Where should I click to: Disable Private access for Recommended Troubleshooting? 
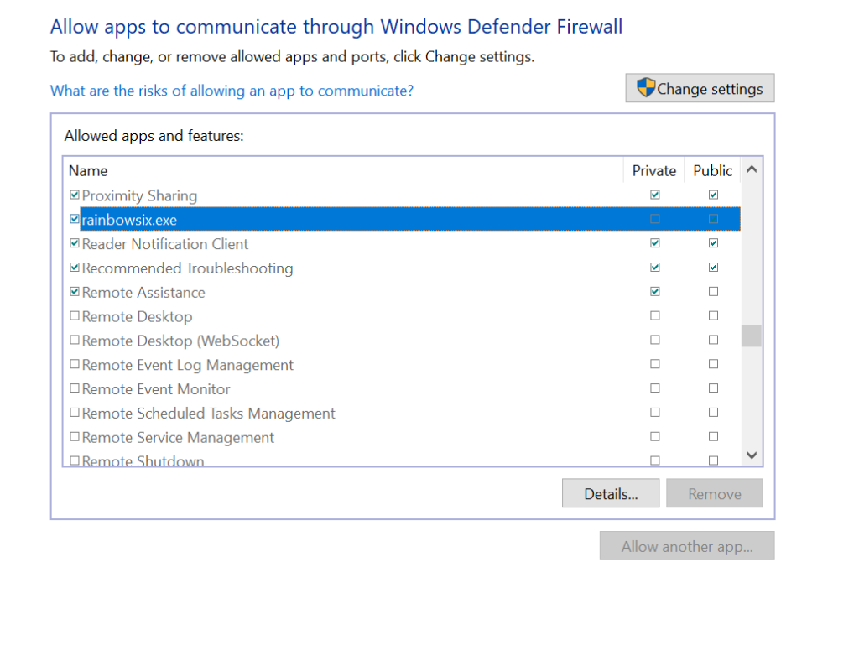(x=654, y=267)
